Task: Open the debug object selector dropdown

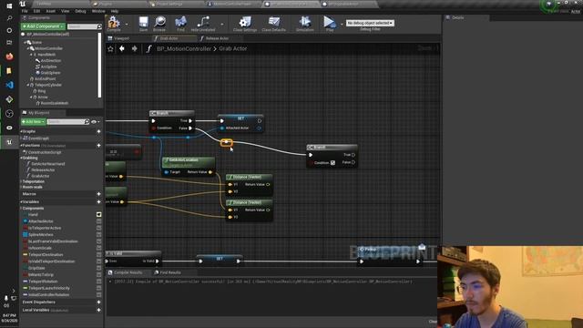Action: coord(370,23)
